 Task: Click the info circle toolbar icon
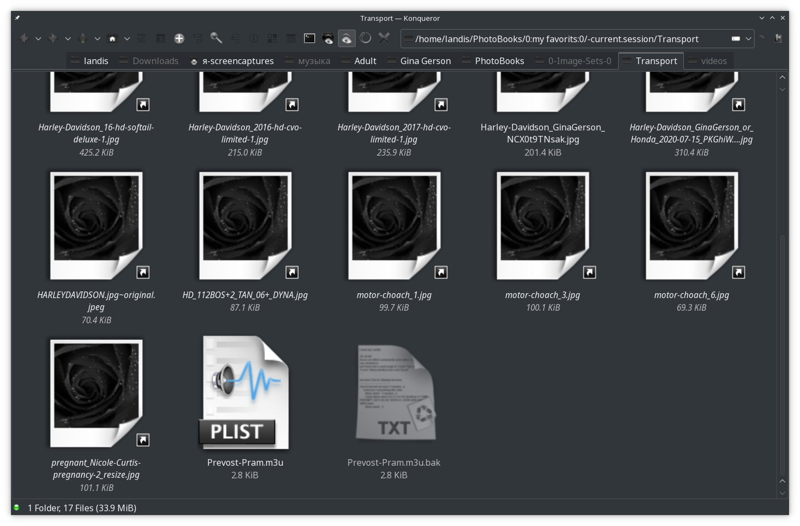pos(254,38)
